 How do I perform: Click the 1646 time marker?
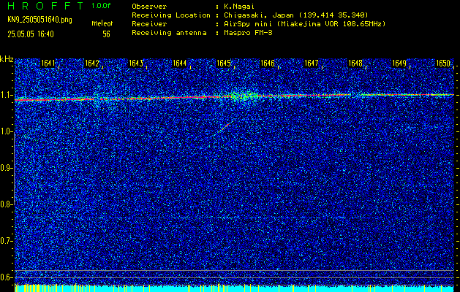tap(268, 63)
